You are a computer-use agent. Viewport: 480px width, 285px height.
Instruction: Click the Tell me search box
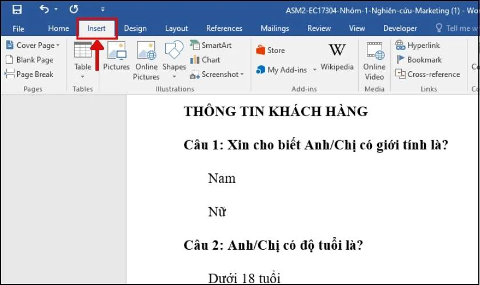(x=457, y=28)
